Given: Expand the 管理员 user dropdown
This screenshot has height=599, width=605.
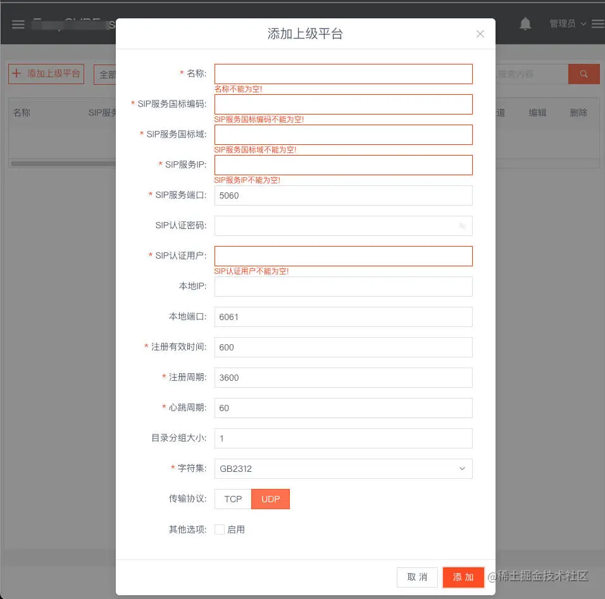Looking at the screenshot, I should pos(568,23).
